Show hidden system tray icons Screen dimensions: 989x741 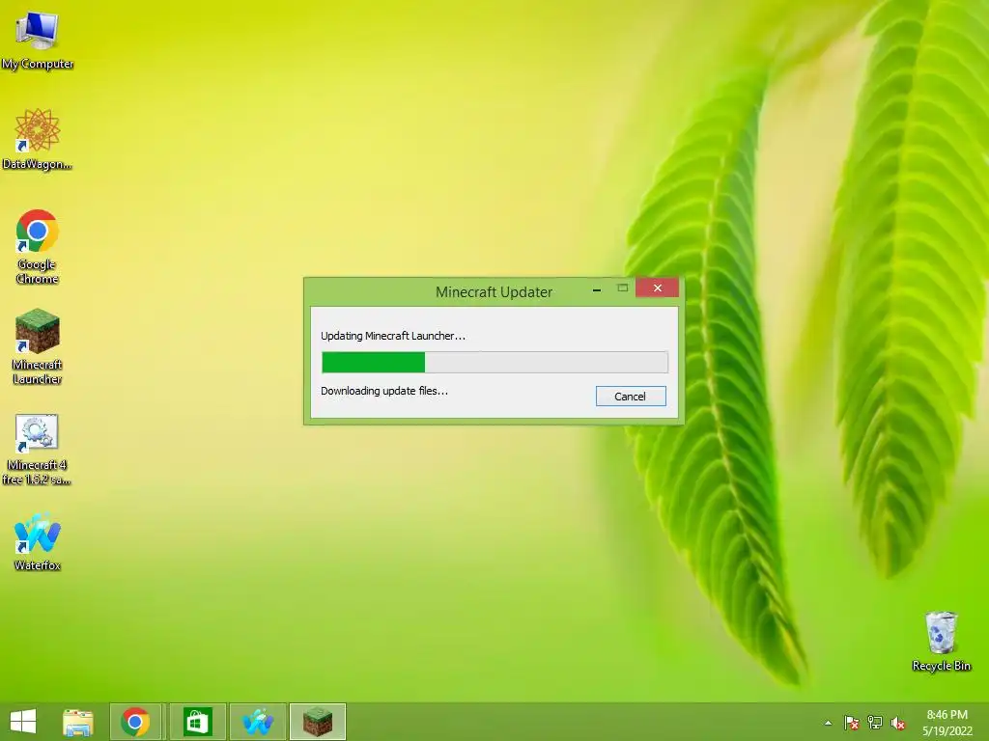click(x=828, y=723)
